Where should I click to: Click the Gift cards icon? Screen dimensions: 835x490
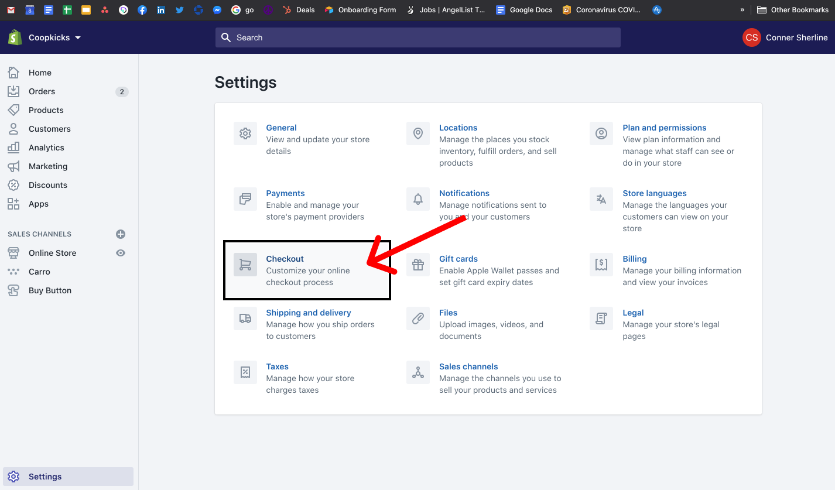(418, 265)
